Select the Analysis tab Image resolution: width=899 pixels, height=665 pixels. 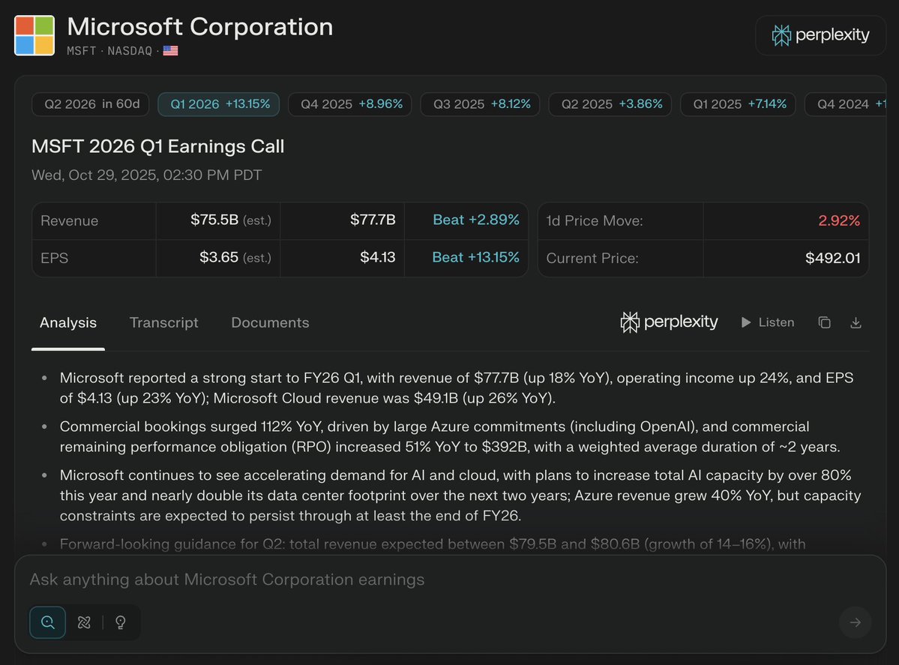[x=68, y=322]
